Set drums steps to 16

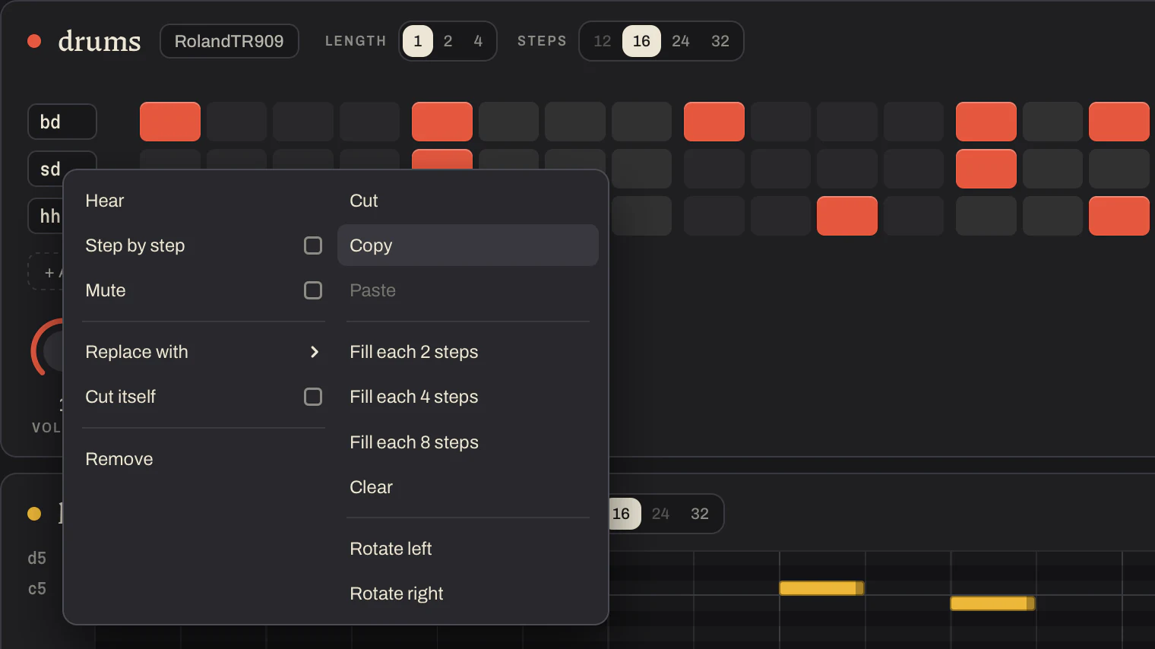641,41
